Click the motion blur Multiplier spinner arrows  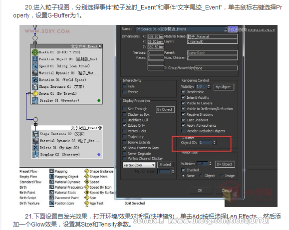click(x=210, y=164)
